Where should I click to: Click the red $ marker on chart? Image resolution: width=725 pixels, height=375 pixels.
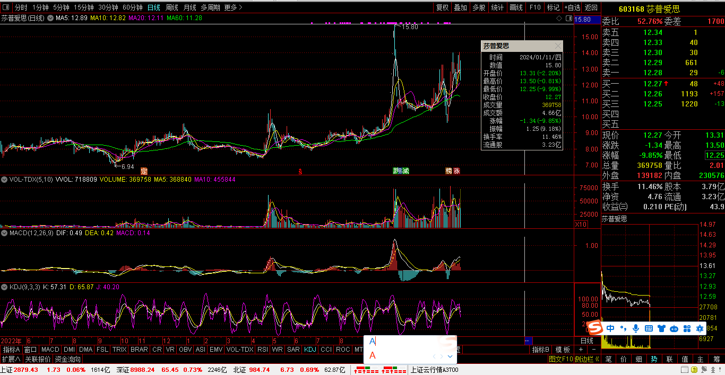300,172
